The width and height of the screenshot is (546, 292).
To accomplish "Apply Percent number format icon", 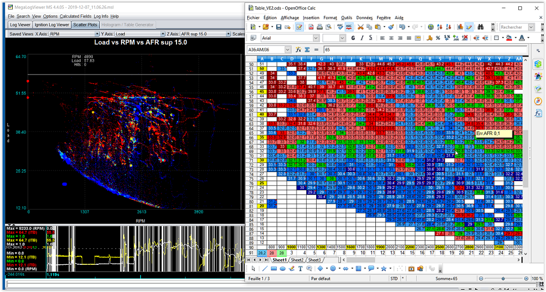I will (x=438, y=38).
